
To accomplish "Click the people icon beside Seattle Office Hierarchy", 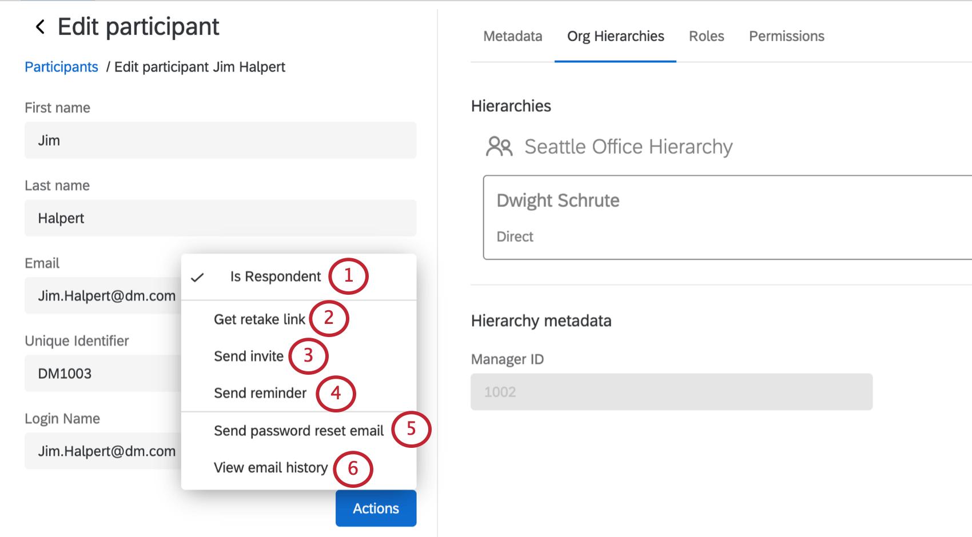I will point(499,146).
